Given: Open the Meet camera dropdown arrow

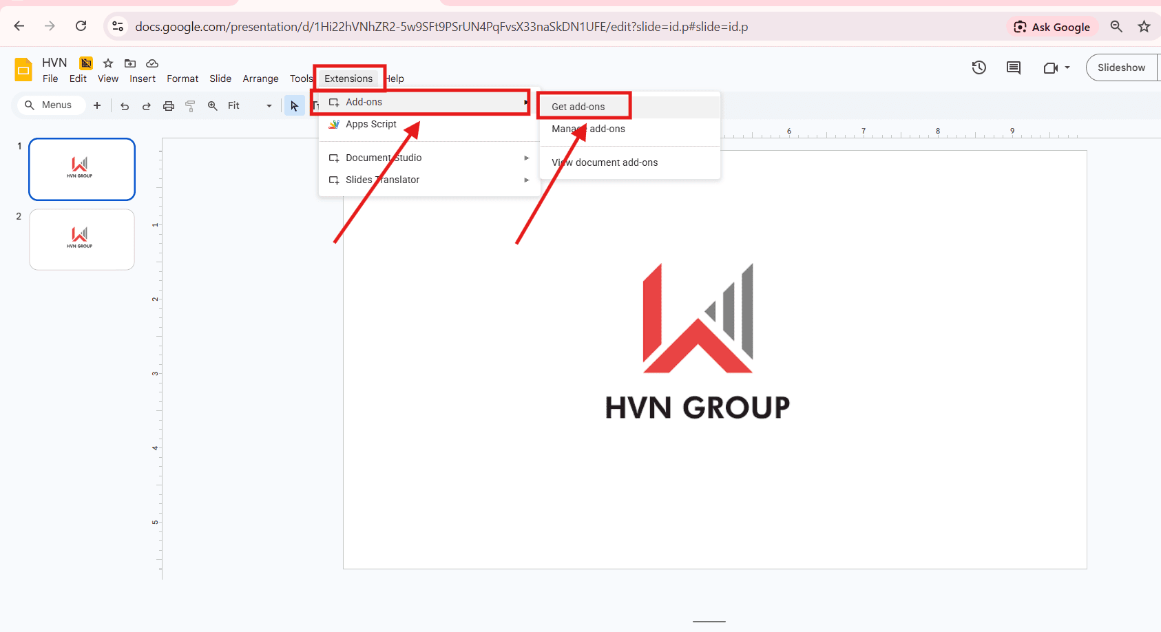Looking at the screenshot, I should (x=1067, y=67).
